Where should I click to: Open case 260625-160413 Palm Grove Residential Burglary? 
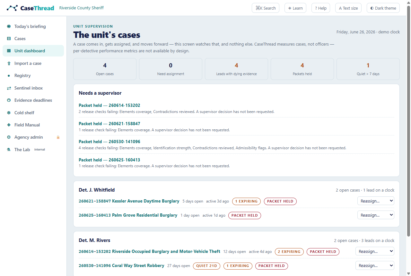tap(128, 215)
